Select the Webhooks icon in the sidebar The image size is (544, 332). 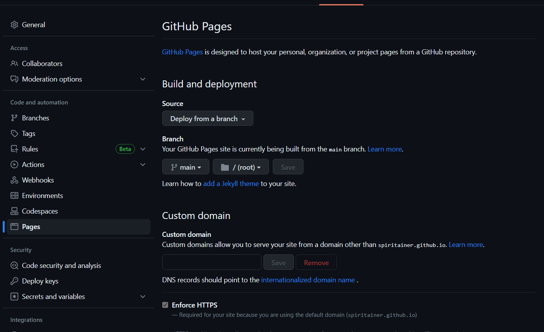pyautogui.click(x=14, y=180)
